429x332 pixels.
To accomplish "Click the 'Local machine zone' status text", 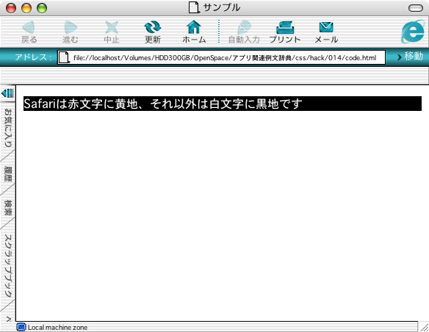I will point(57,328).
